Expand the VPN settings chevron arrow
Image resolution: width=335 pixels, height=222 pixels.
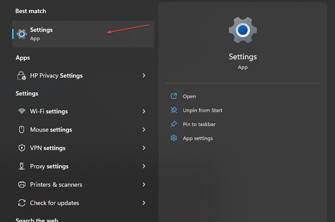(144, 148)
